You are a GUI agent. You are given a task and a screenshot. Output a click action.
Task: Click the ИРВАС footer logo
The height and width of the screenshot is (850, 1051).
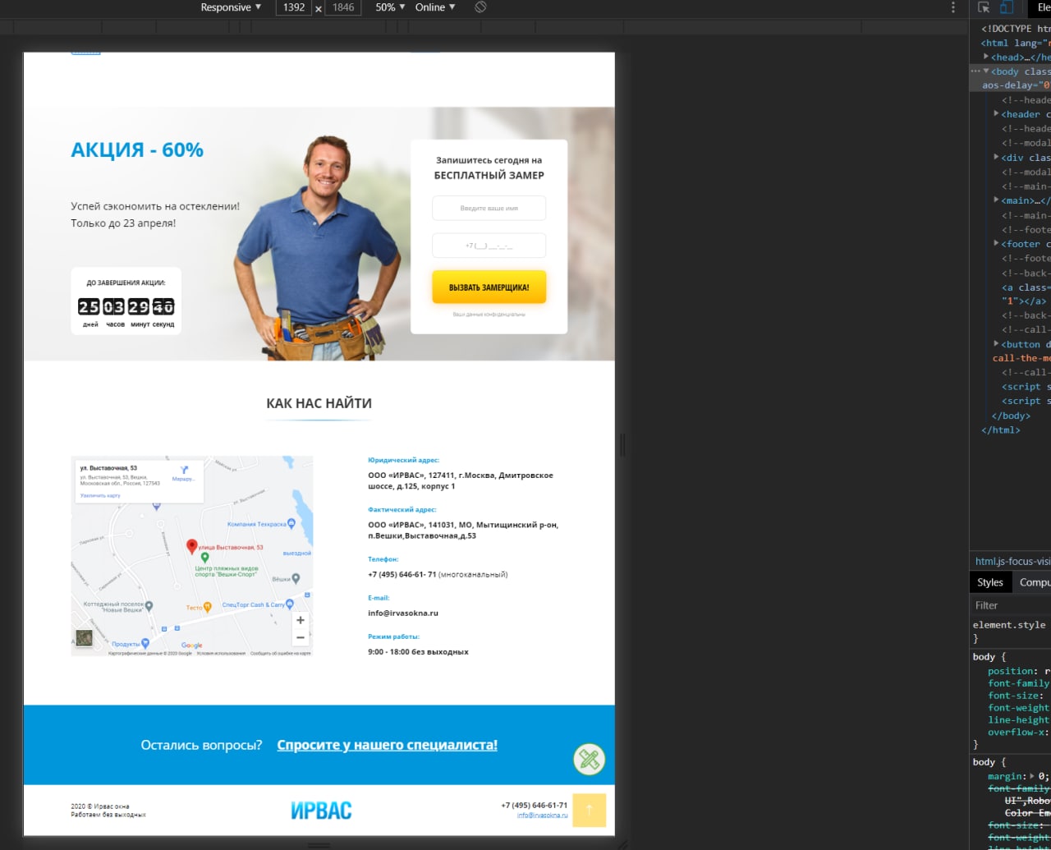[321, 811]
